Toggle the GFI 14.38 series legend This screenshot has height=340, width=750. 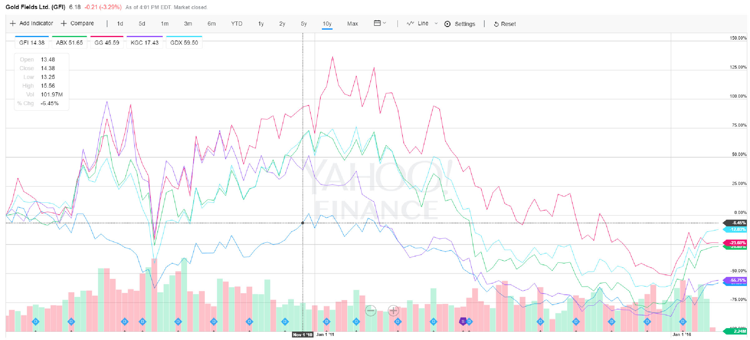[x=32, y=42]
